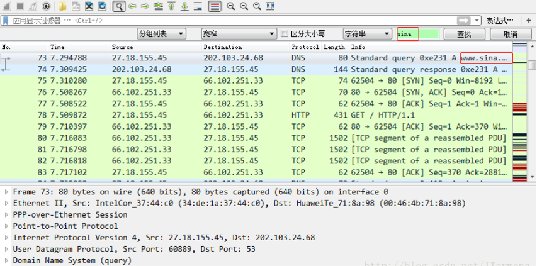Focus the display filter input field
This screenshot has height=266, width=537.
(234, 21)
